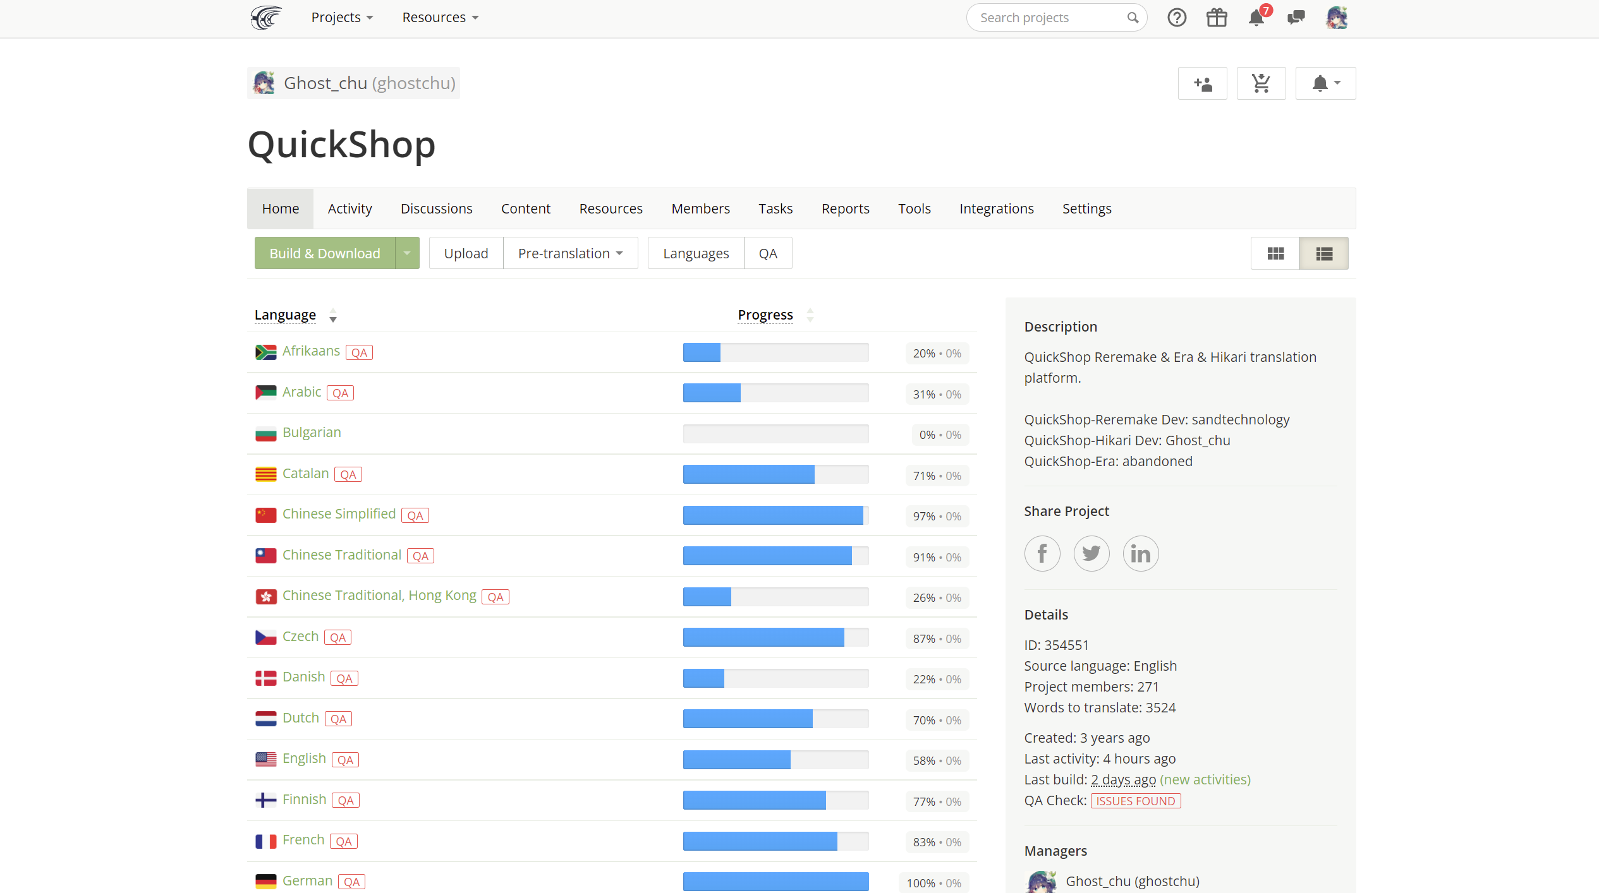Share project on Facebook

[1042, 554]
